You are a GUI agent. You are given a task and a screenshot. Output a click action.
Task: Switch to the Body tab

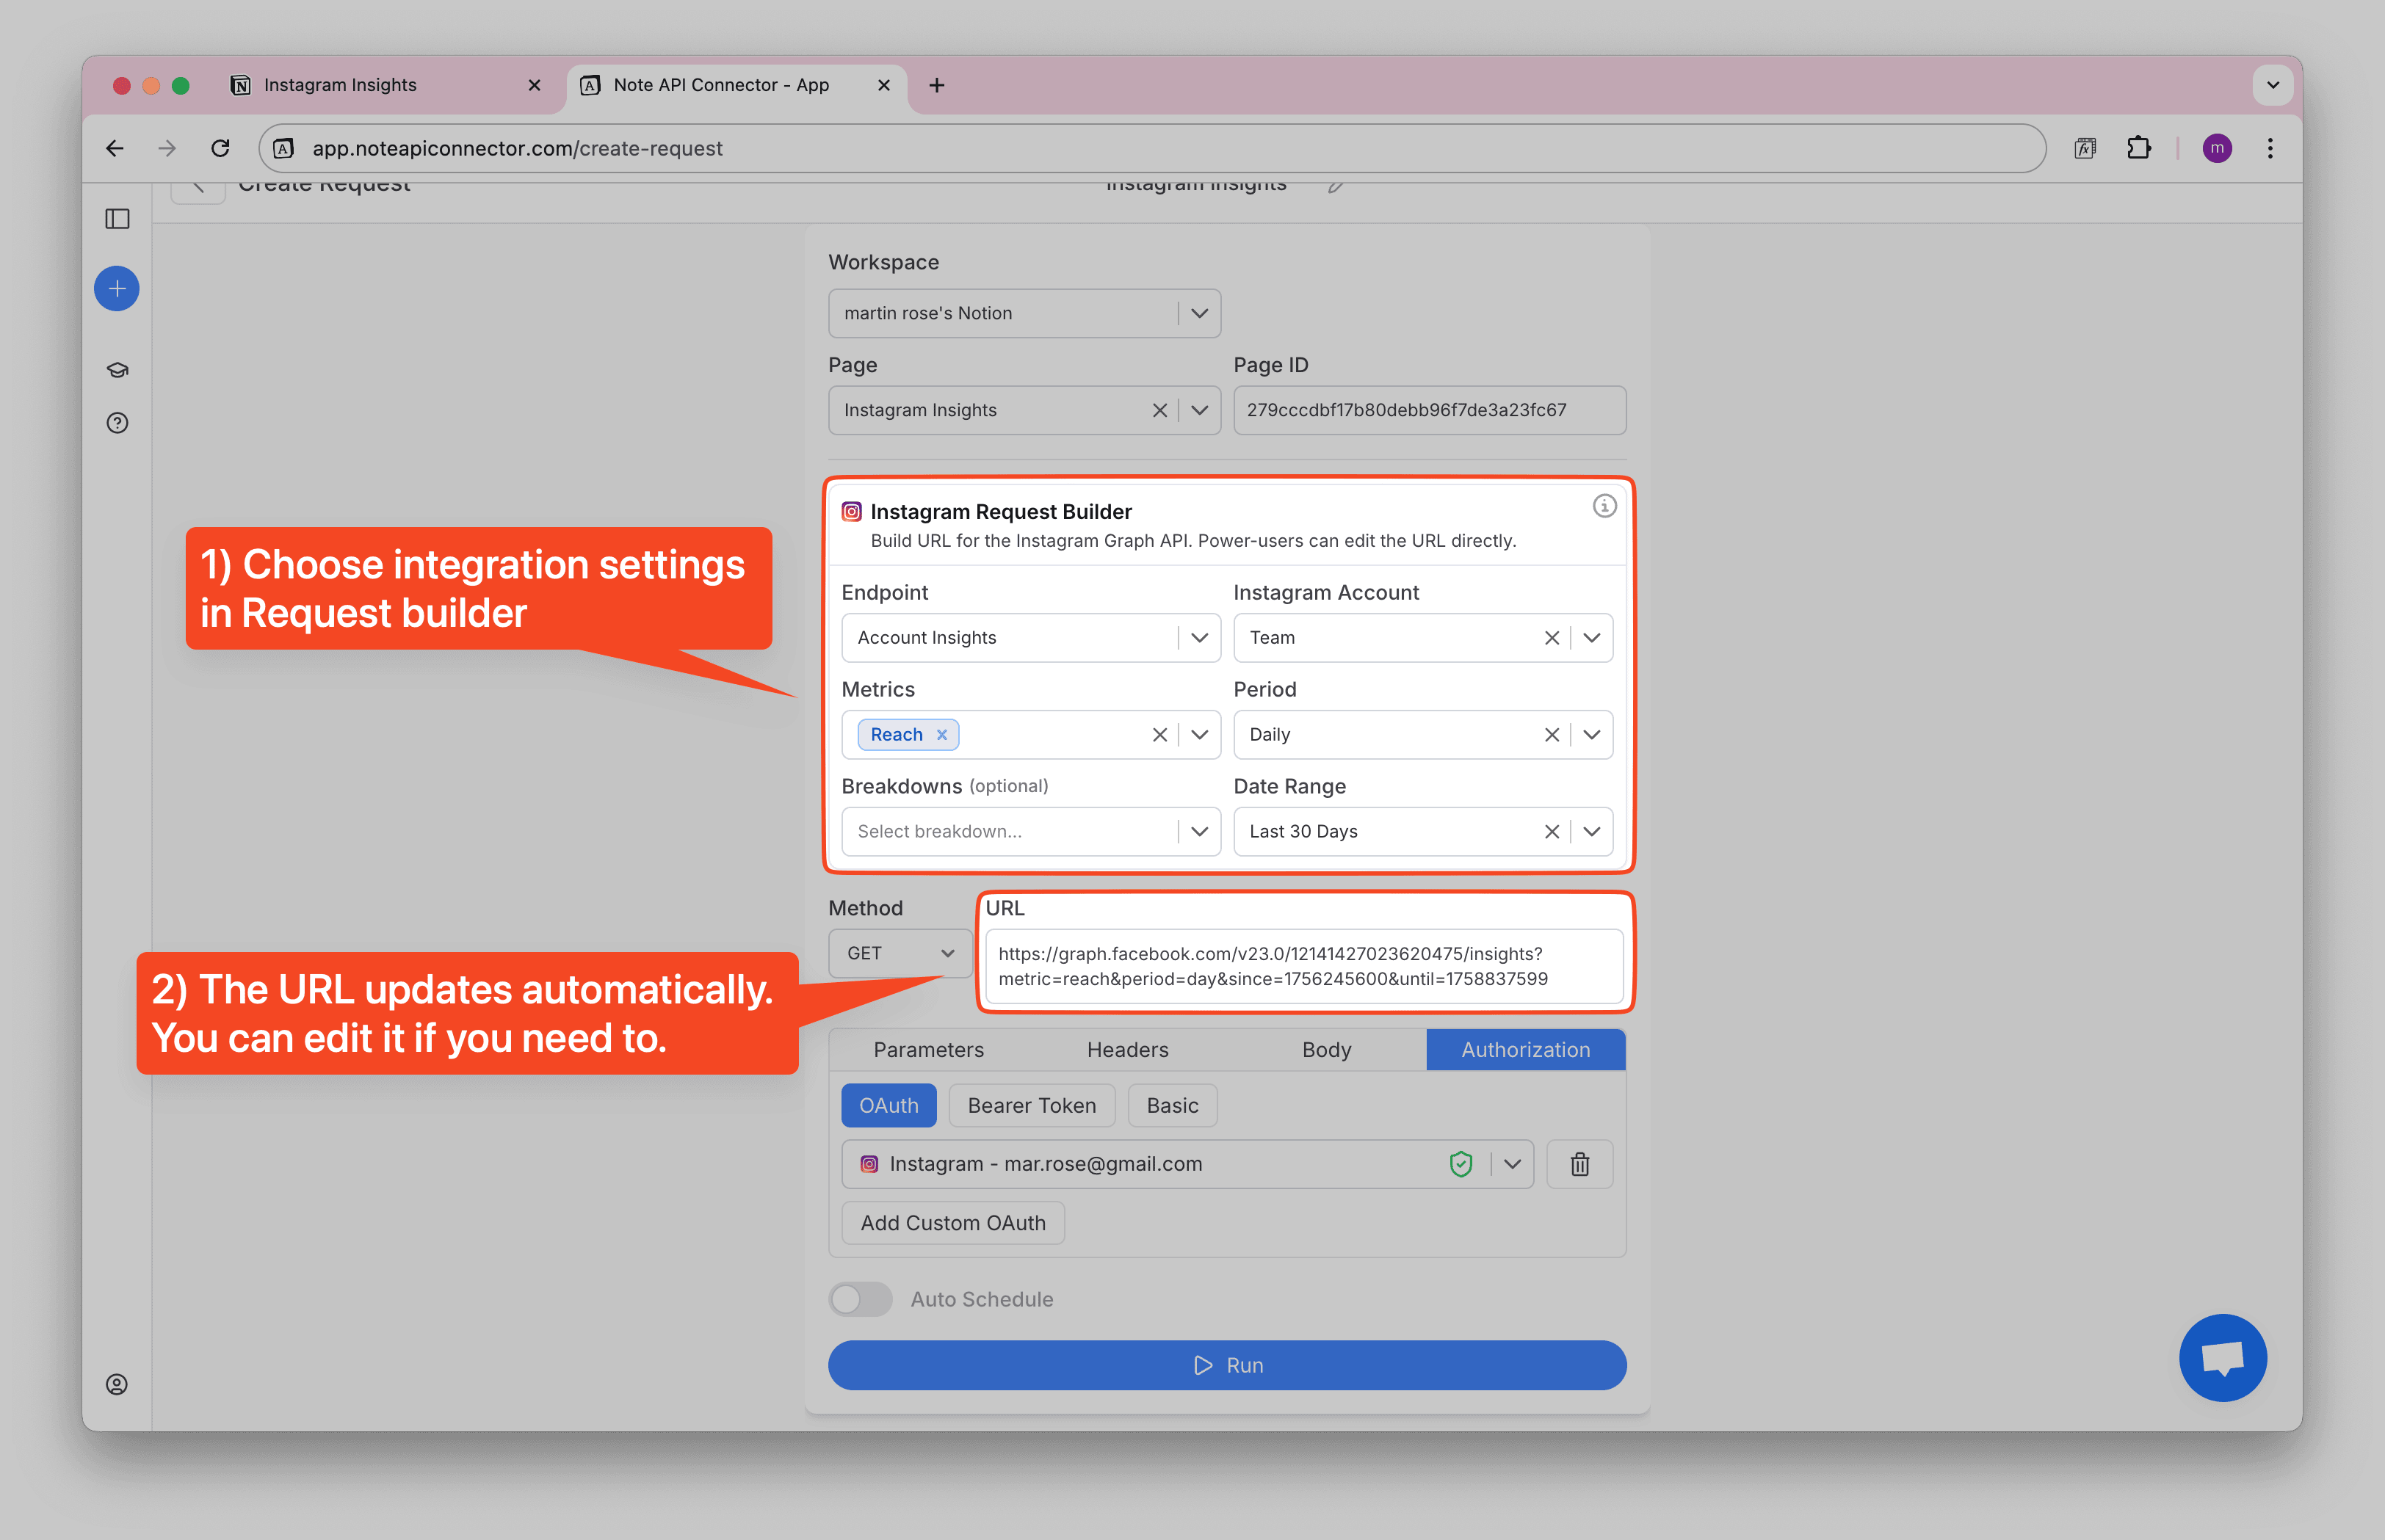pyautogui.click(x=1327, y=1050)
